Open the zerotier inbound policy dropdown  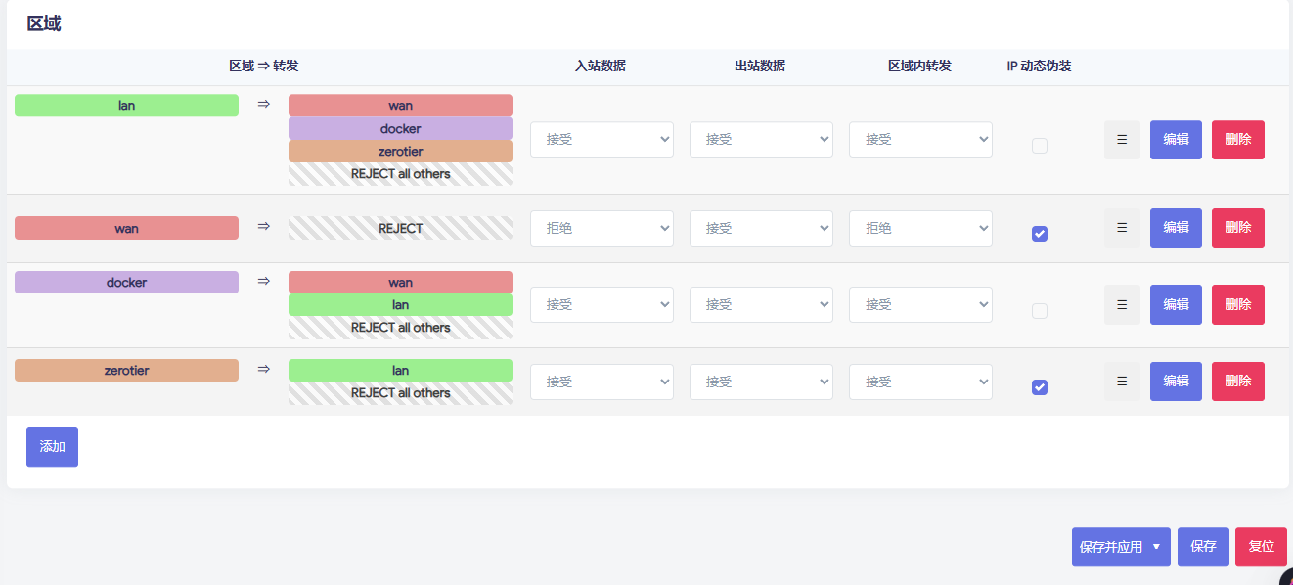602,381
